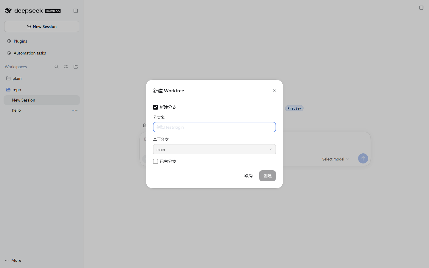This screenshot has width=429, height=268.
Task: Toggle the 新建分支 checkbox
Action: click(156, 107)
